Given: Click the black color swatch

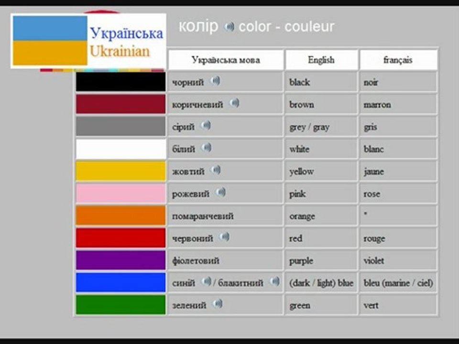Looking at the screenshot, I should click(120, 82).
